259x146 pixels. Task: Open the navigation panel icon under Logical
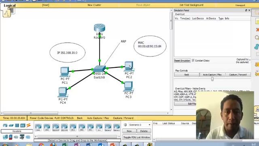click(x=7, y=13)
